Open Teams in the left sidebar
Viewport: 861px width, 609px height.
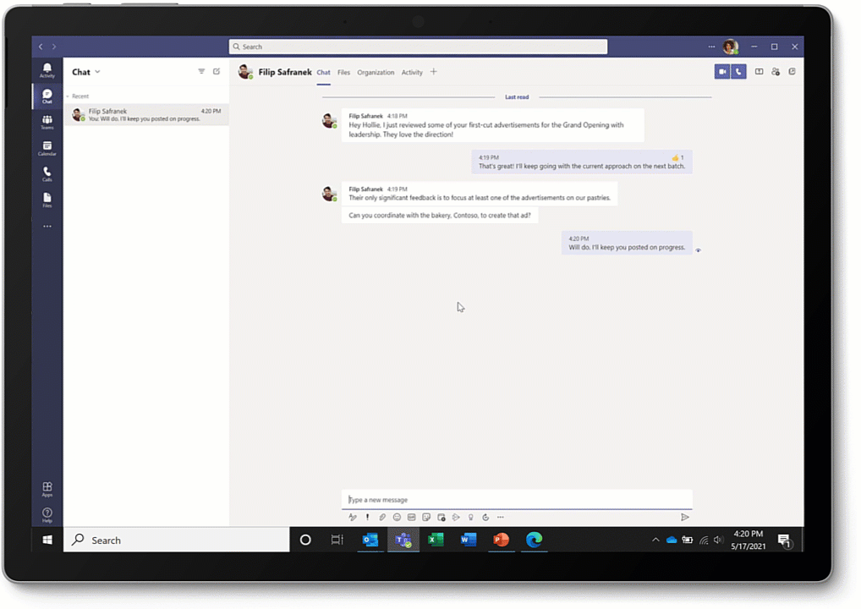pos(47,123)
